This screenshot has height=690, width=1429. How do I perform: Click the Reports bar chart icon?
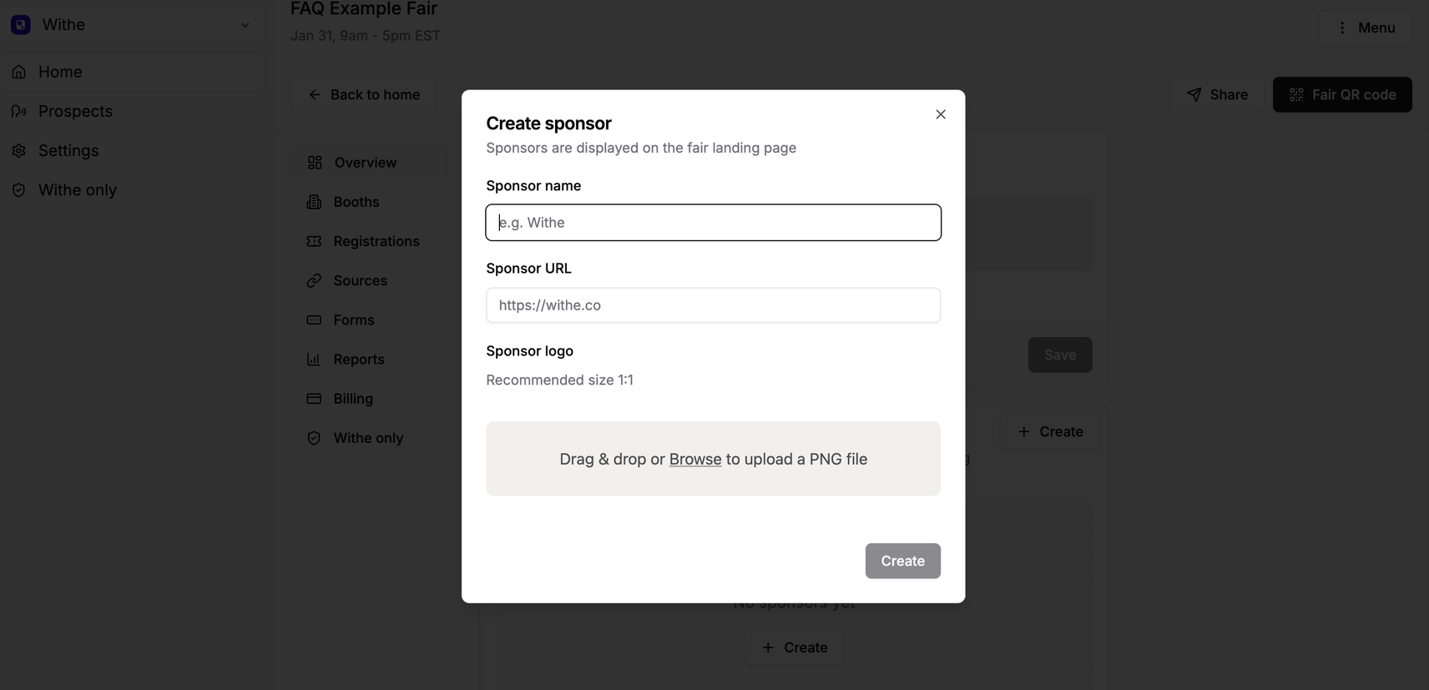click(x=314, y=360)
